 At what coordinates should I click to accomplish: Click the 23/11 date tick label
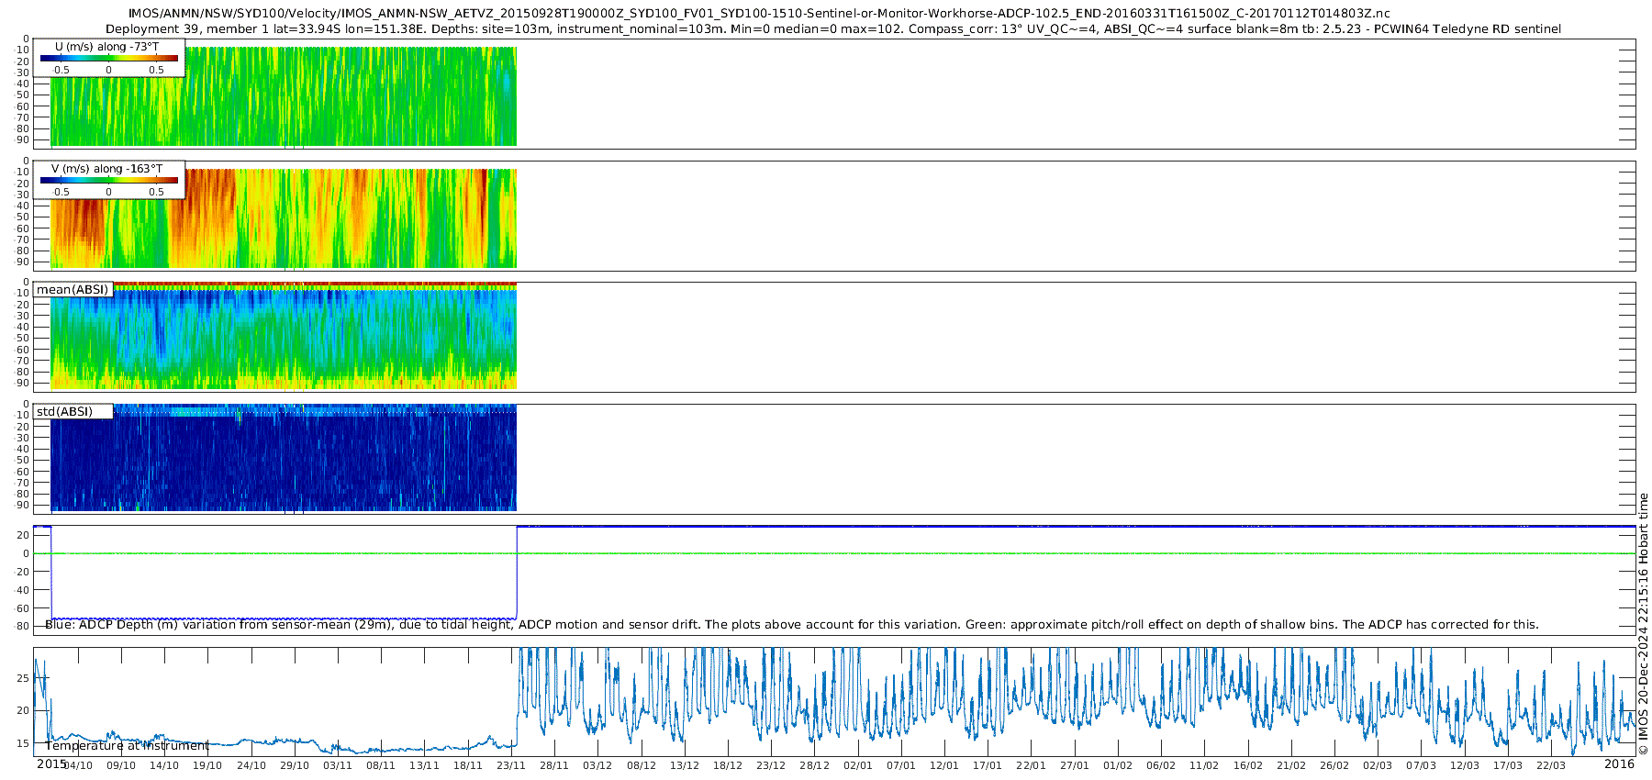point(511,765)
